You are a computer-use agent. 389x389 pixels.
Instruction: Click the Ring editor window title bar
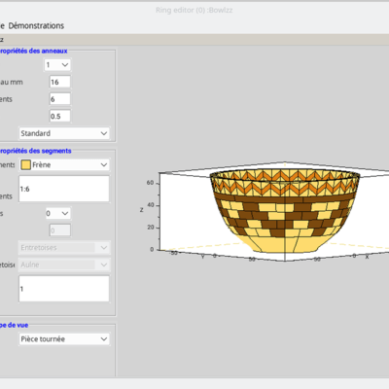(194, 10)
